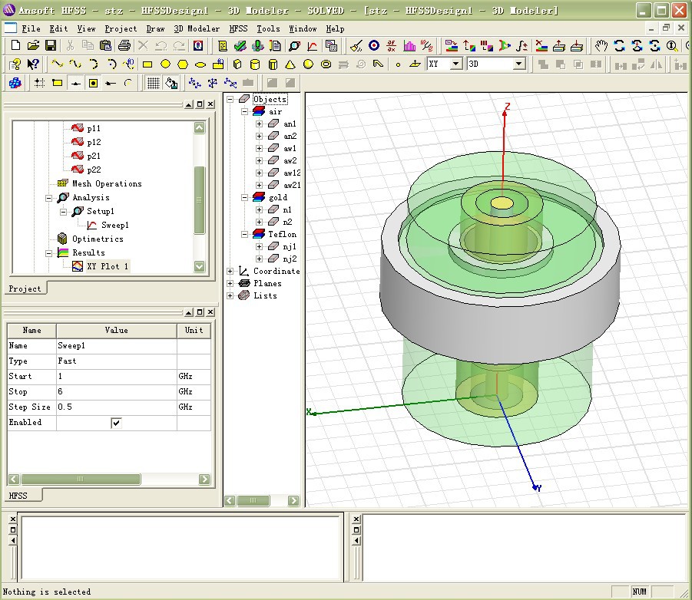The image size is (692, 600).
Task: Select the Draw Cylinder tool
Action: point(255,64)
